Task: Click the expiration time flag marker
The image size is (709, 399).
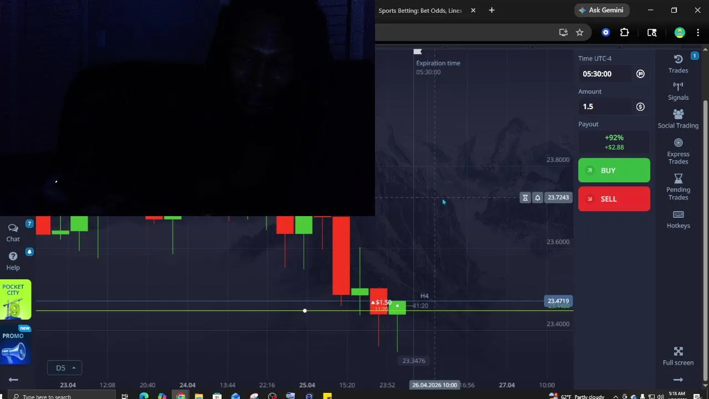Action: pos(418,52)
